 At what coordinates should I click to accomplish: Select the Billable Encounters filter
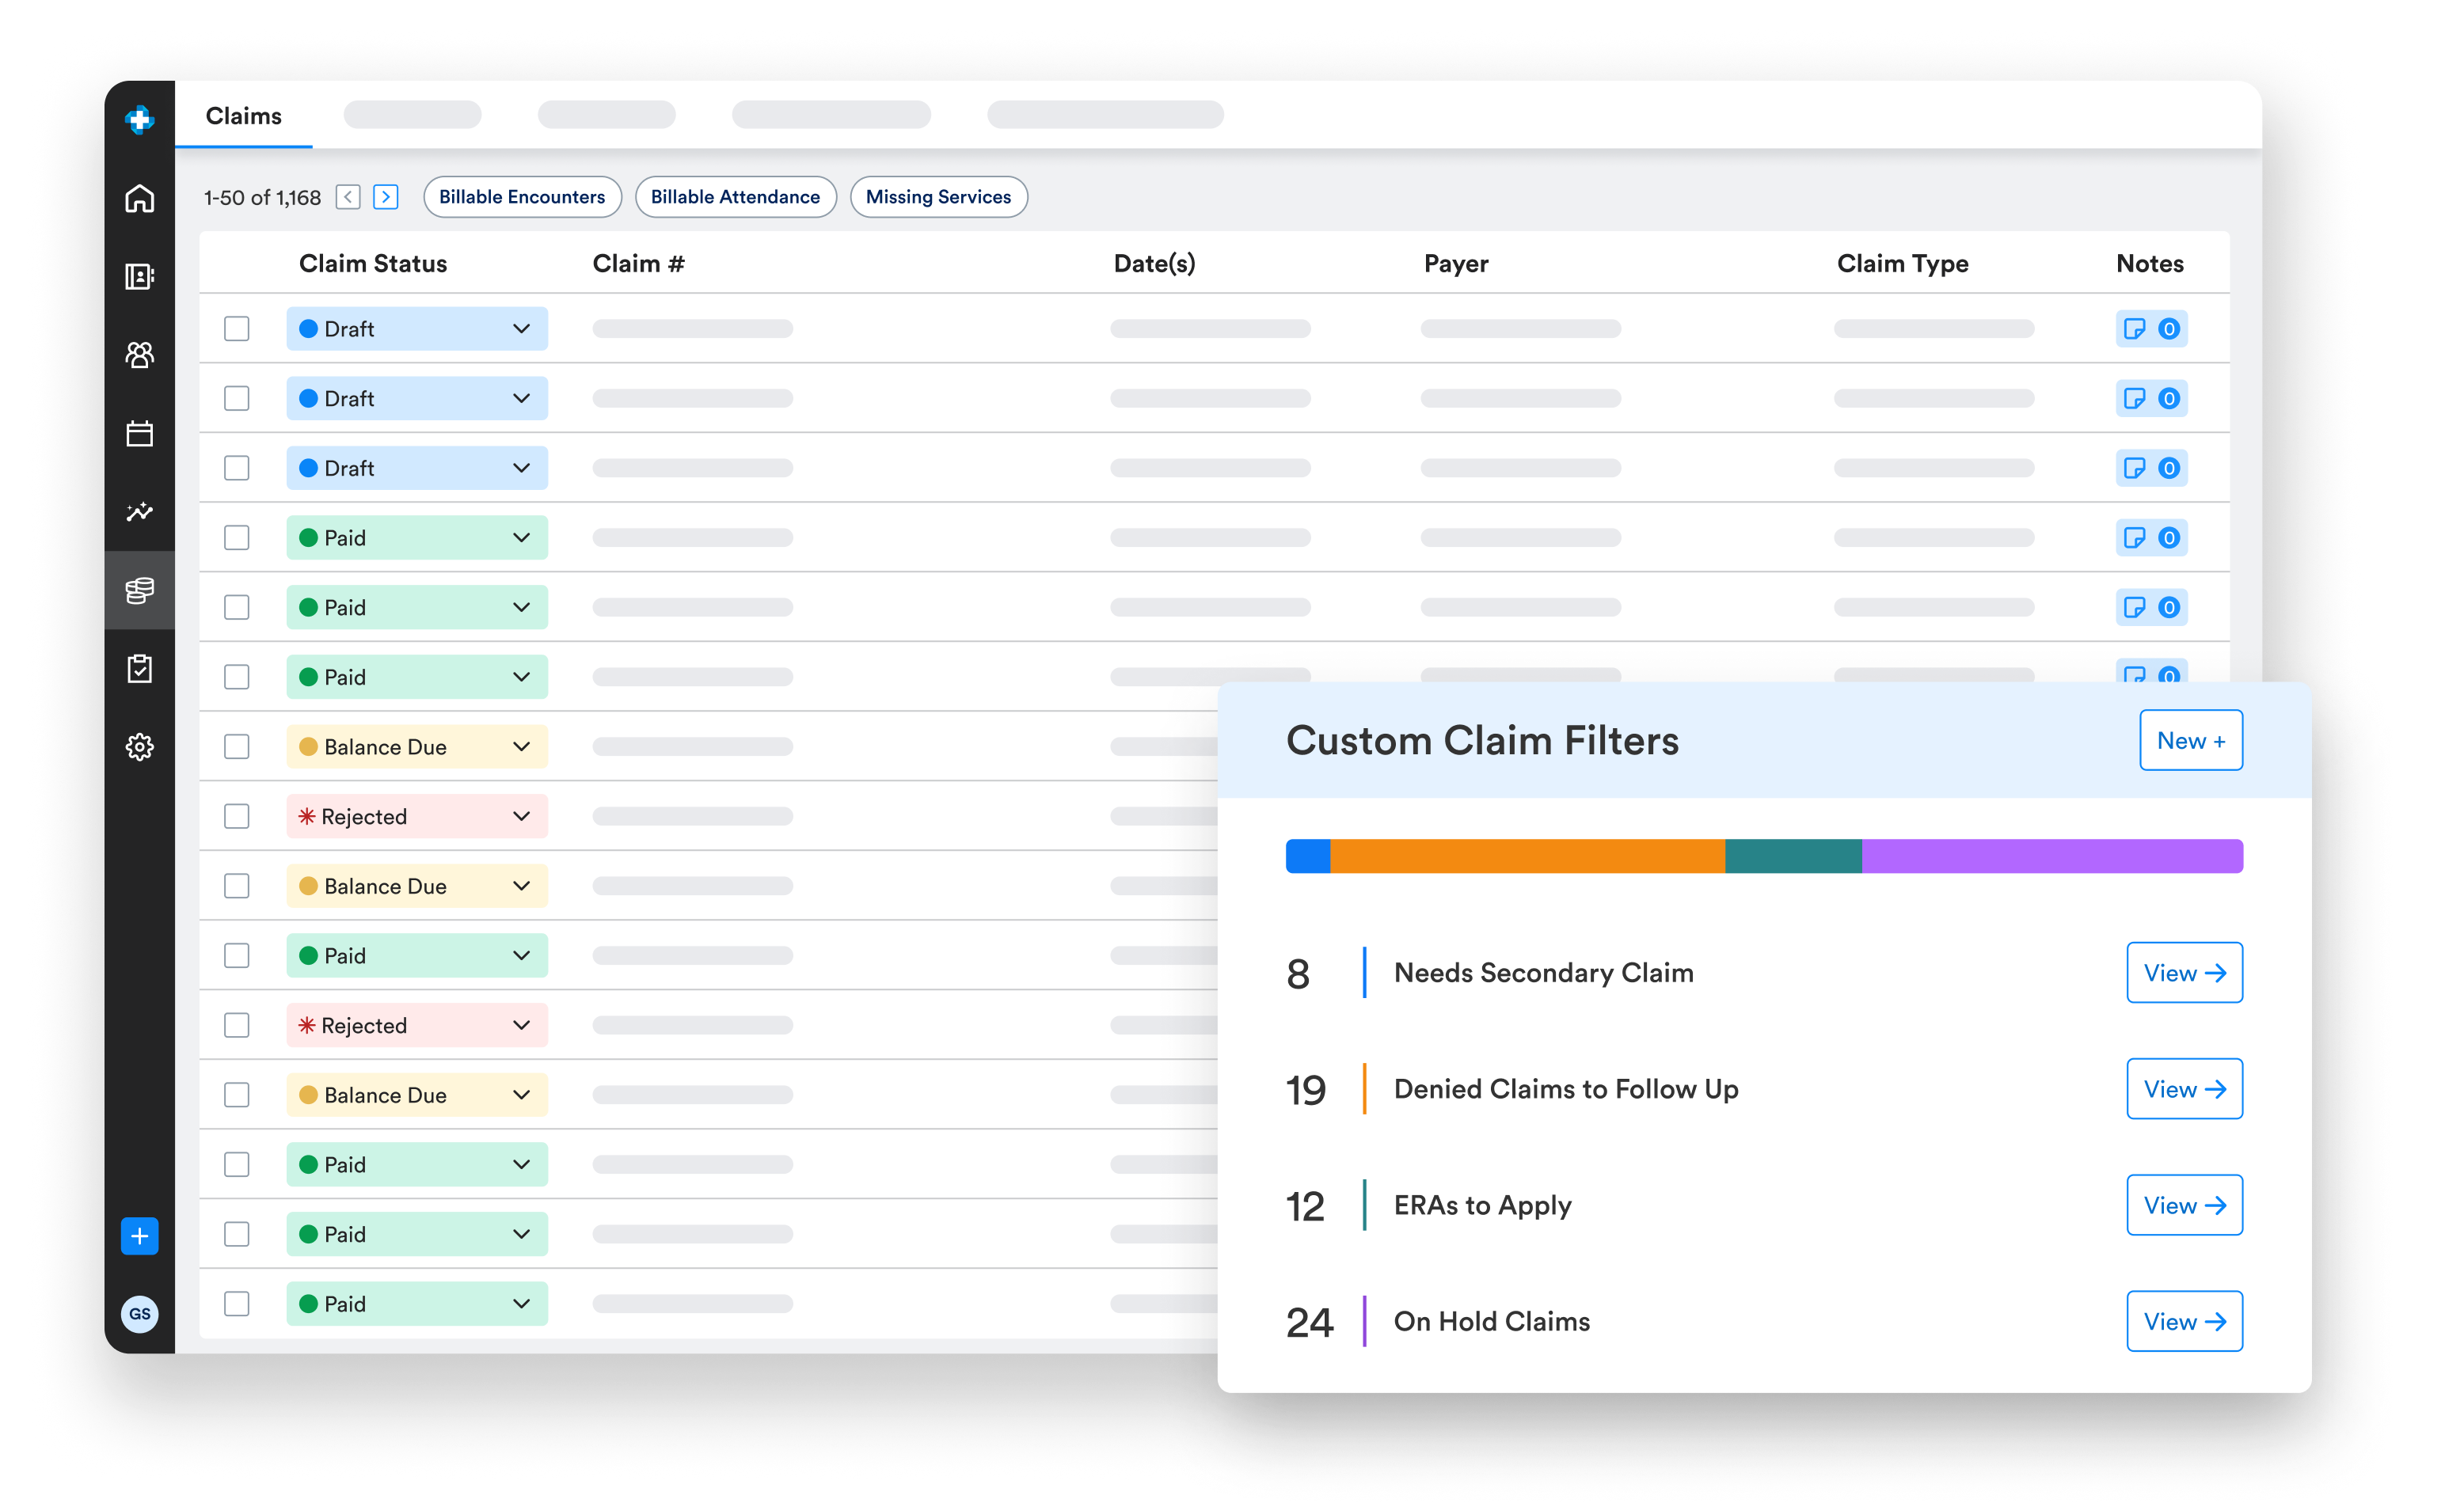(x=522, y=197)
